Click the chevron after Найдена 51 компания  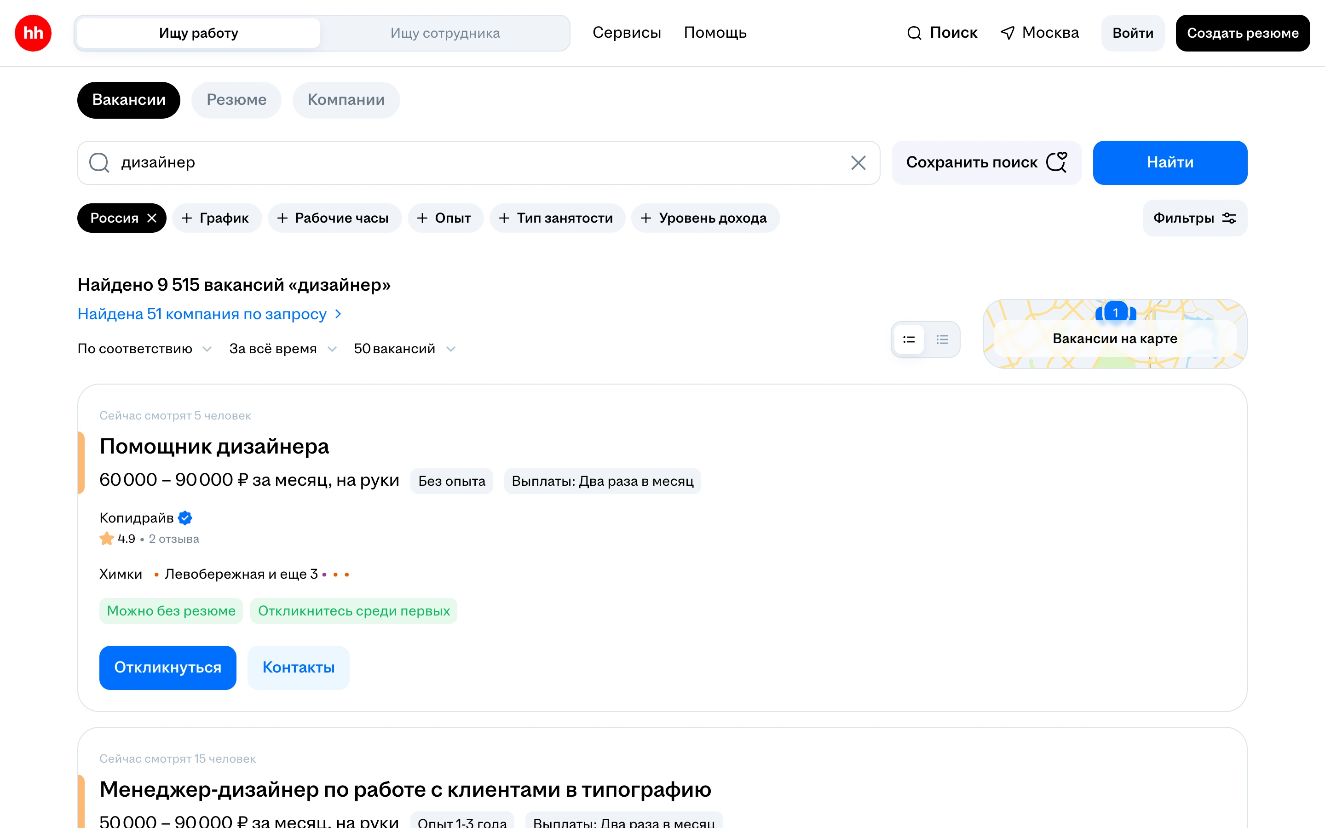[338, 314]
